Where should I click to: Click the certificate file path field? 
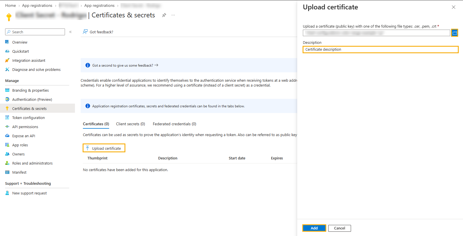(x=376, y=33)
